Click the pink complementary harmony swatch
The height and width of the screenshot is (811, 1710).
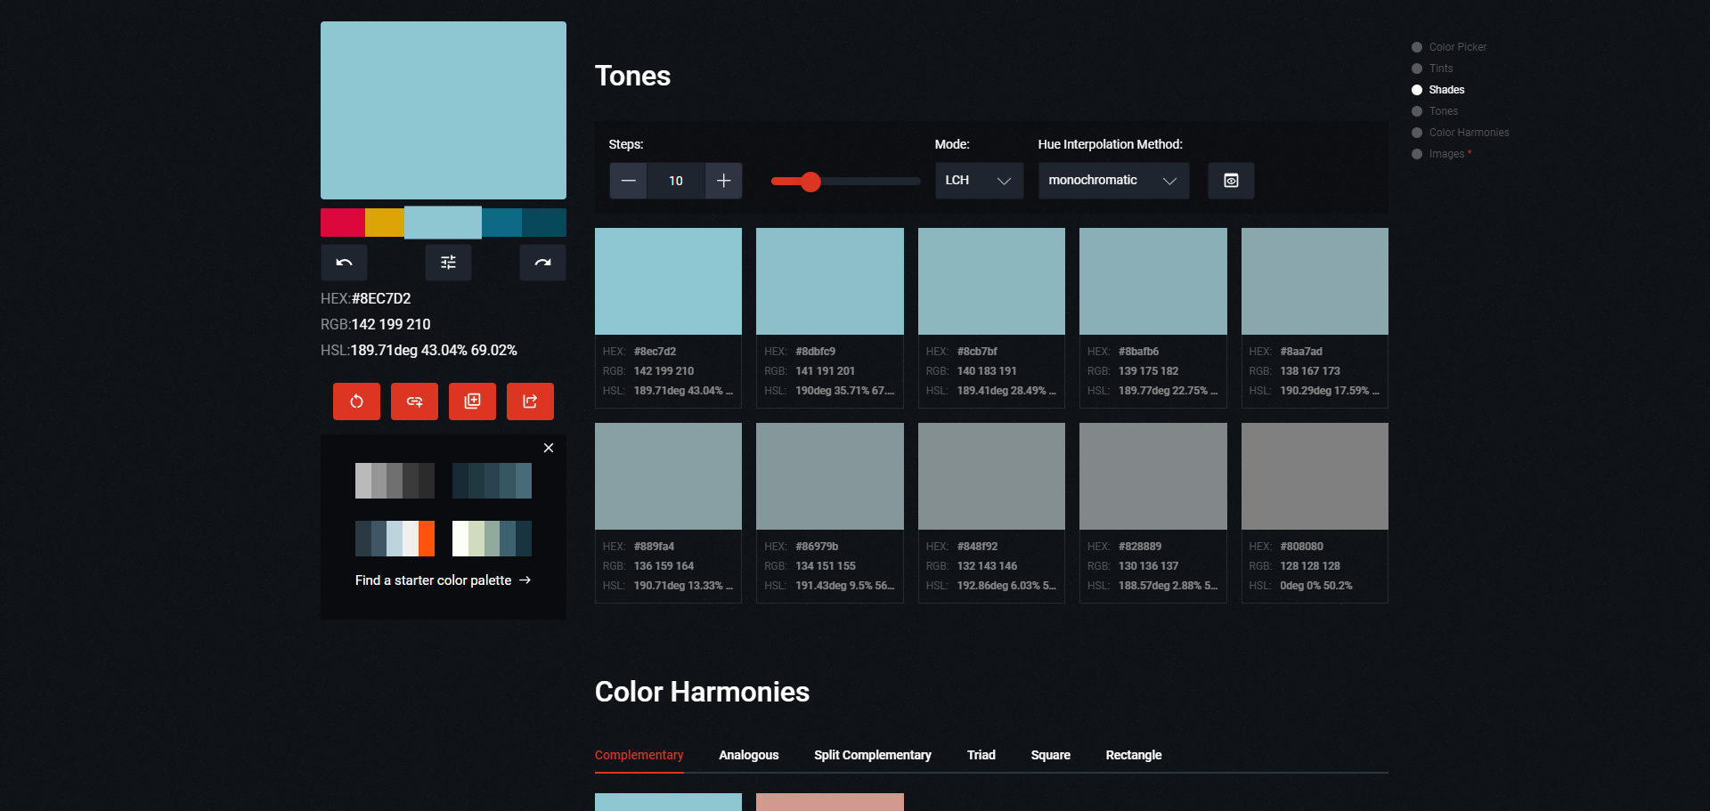(829, 802)
